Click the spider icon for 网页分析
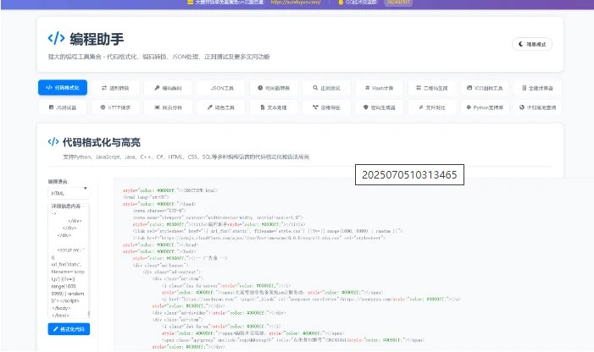The width and height of the screenshot is (594, 352). (157, 107)
